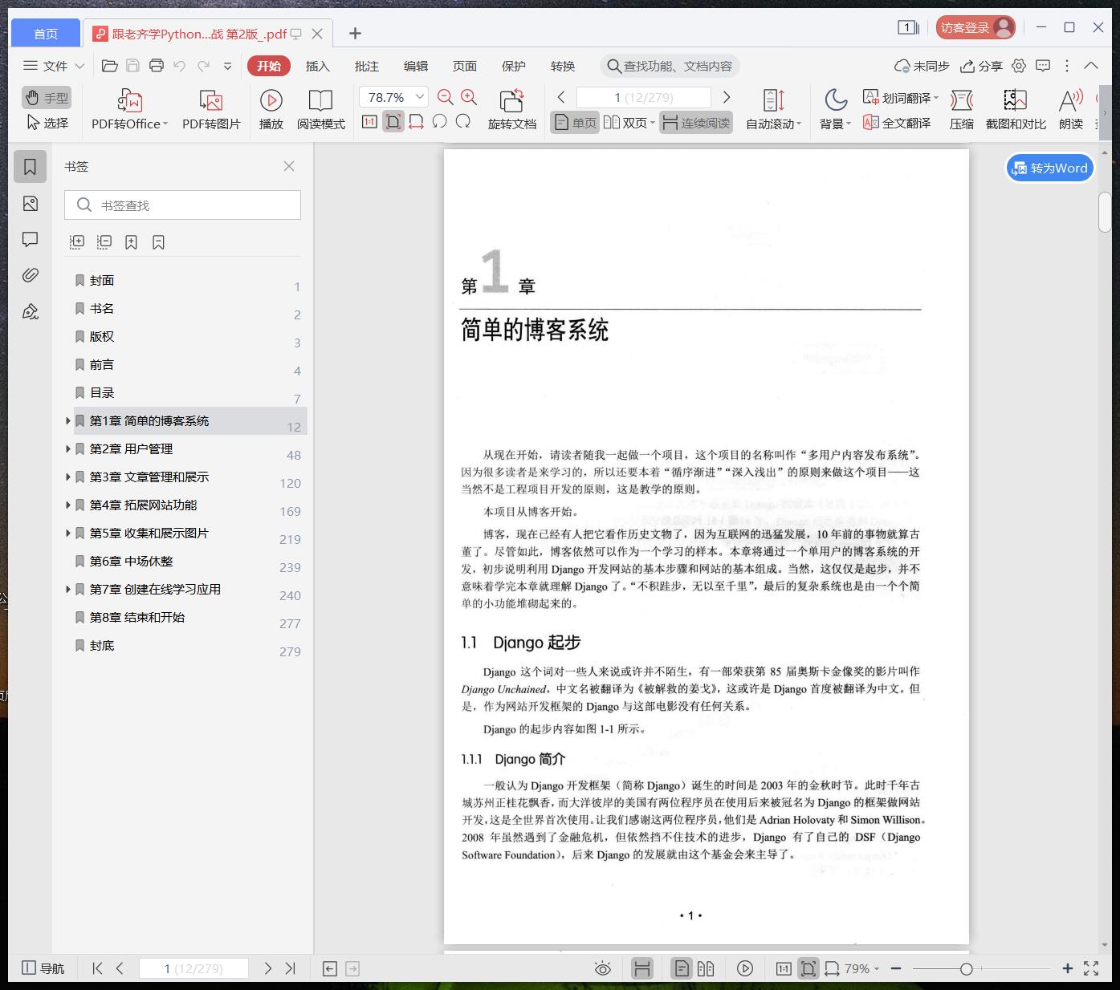Click the zoom in magnifier icon
This screenshot has height=990, width=1120.
(x=469, y=97)
